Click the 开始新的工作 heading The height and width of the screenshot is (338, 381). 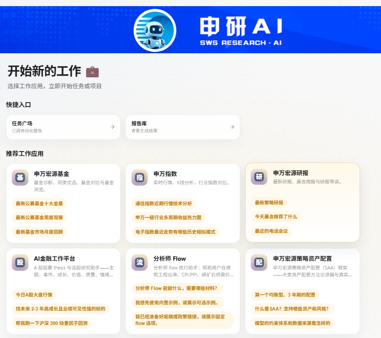[x=44, y=71]
